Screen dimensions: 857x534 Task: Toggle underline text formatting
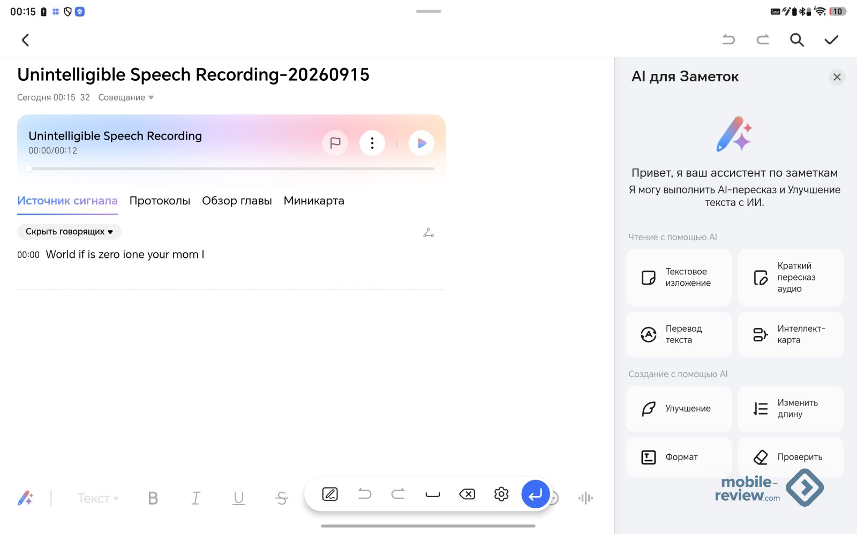click(239, 498)
